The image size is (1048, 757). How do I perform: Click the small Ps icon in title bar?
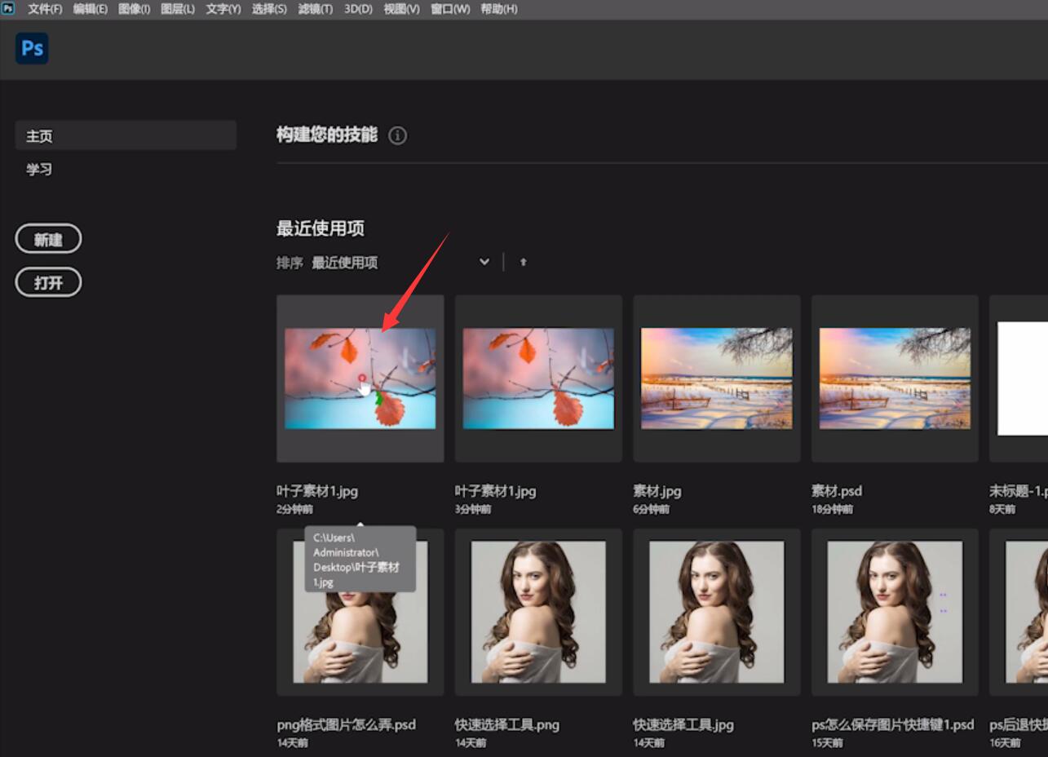pos(8,8)
